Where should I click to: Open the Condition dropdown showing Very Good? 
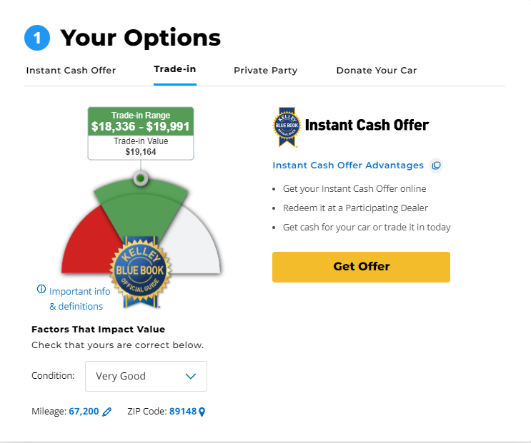146,376
